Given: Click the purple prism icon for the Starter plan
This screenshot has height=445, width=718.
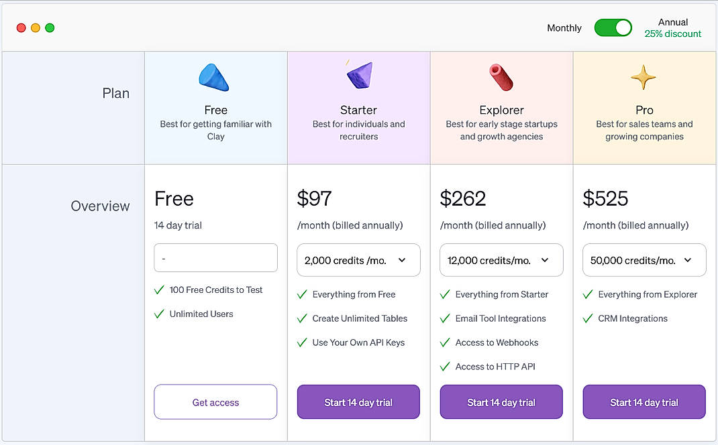Looking at the screenshot, I should coord(358,76).
